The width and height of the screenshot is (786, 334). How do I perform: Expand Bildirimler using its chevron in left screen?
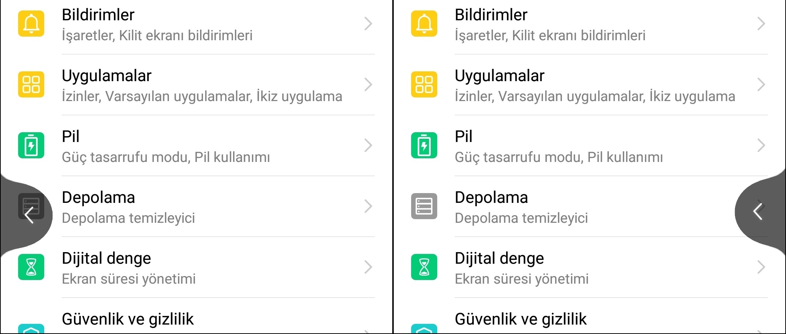click(x=368, y=24)
